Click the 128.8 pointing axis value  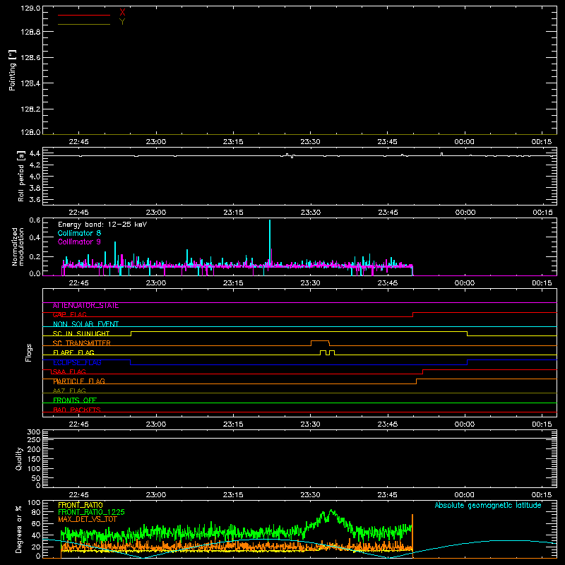click(30, 32)
